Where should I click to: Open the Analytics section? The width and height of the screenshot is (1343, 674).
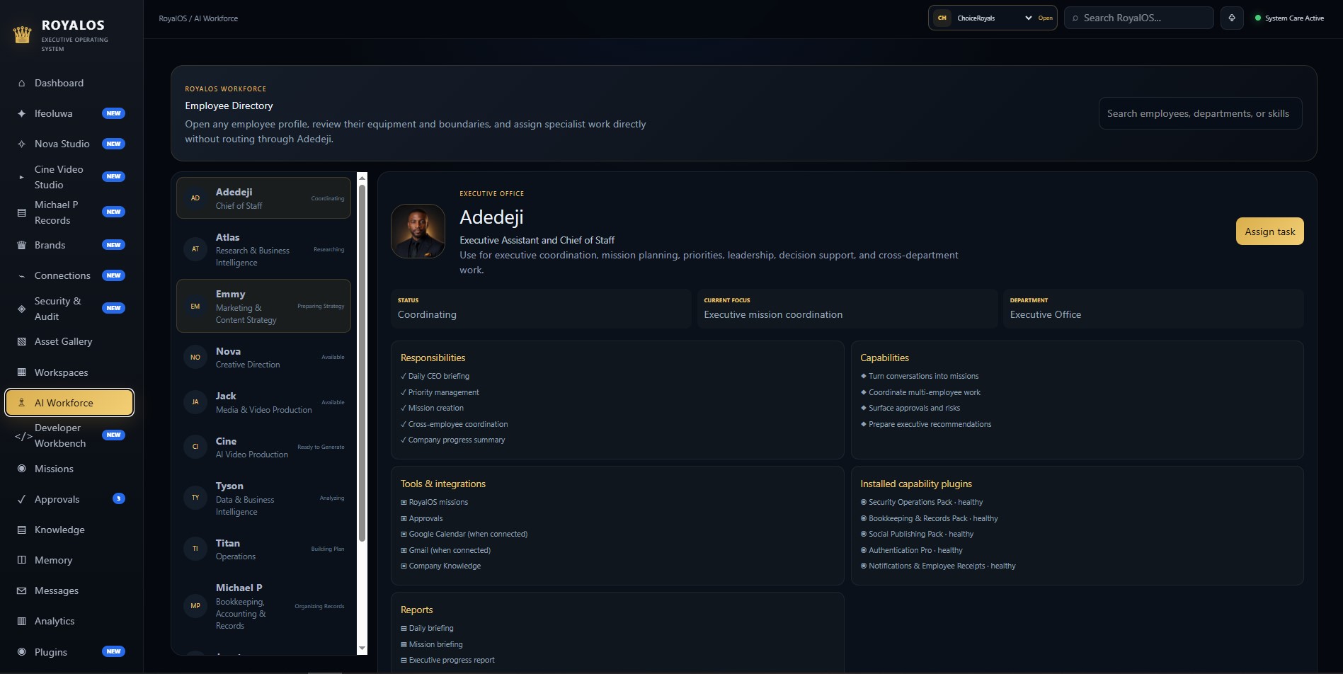(x=69, y=621)
